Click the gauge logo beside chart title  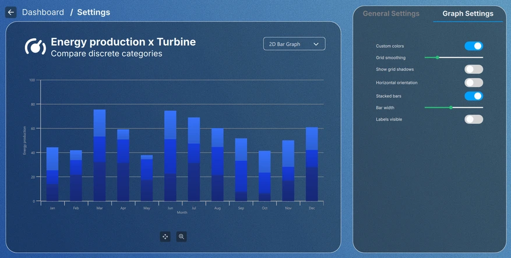pos(35,47)
